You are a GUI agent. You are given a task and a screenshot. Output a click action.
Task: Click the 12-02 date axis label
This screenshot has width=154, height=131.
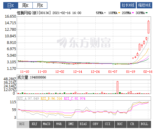click(60, 72)
